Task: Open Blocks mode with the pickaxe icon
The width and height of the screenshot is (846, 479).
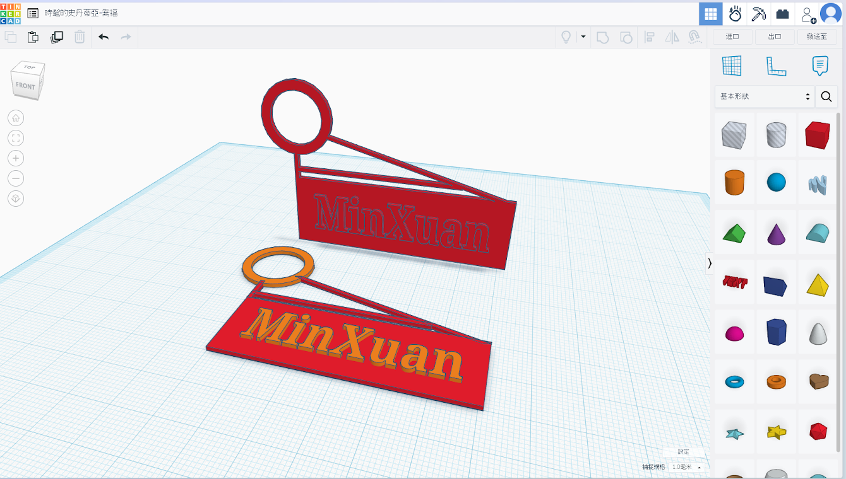Action: click(x=758, y=14)
